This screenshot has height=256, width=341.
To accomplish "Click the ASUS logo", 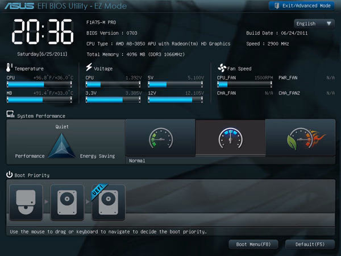I will pyautogui.click(x=19, y=6).
